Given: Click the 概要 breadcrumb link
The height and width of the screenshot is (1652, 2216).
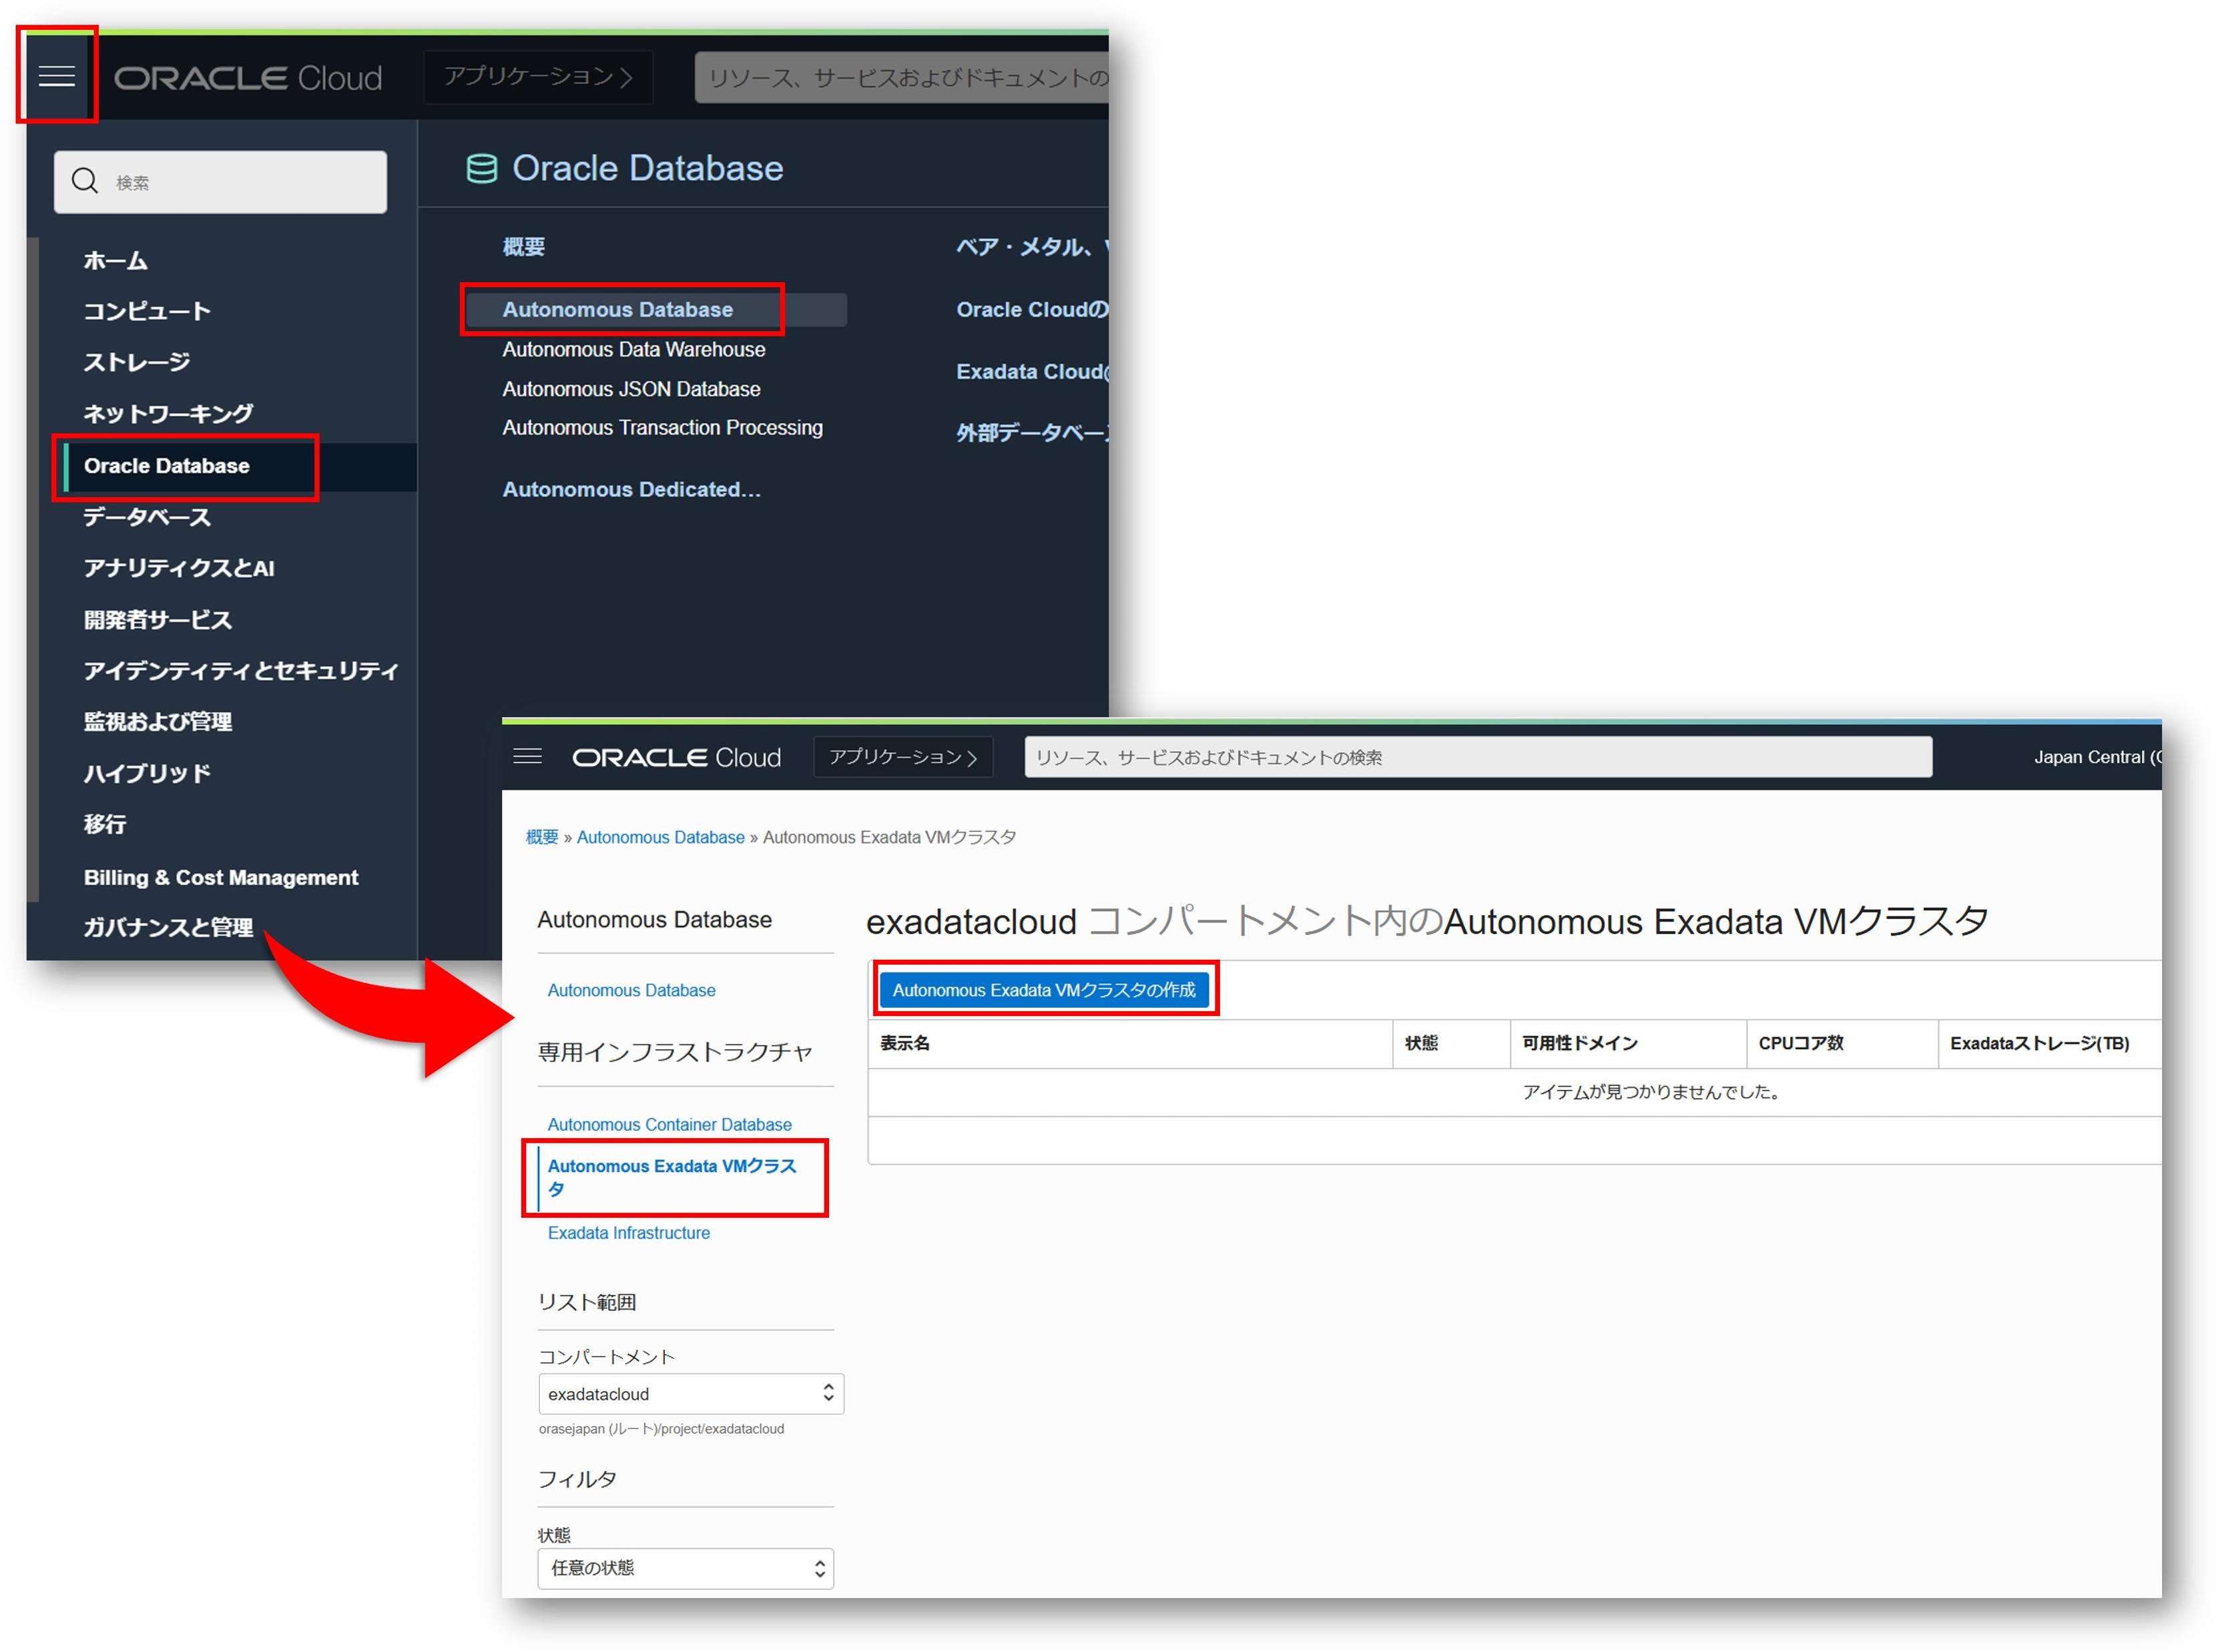Looking at the screenshot, I should click(x=541, y=837).
